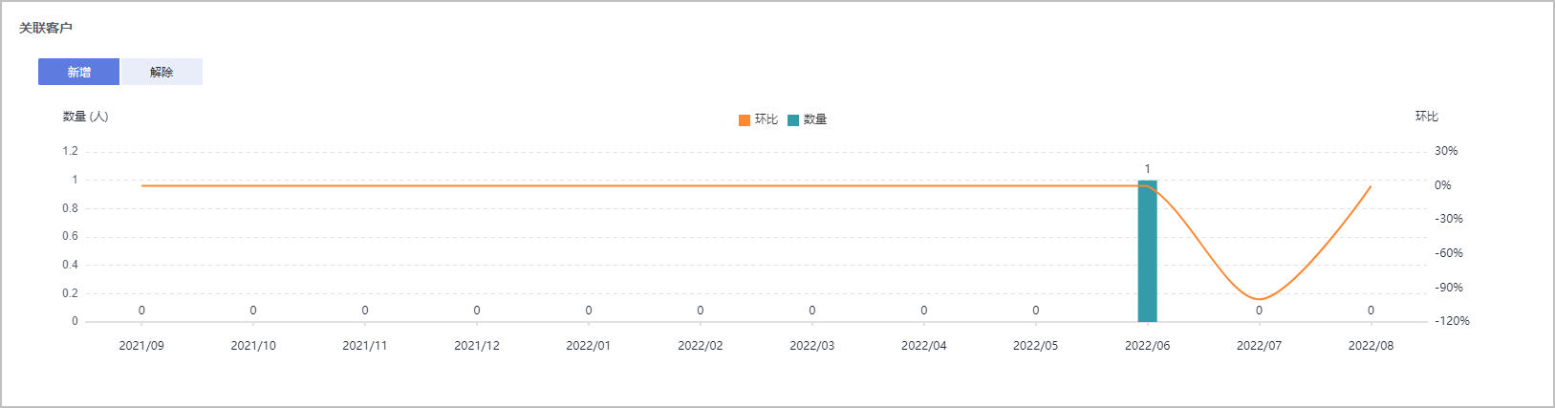This screenshot has height=408, width=1555.
Task: Click the 2021/12 x-axis label
Action: point(477,345)
